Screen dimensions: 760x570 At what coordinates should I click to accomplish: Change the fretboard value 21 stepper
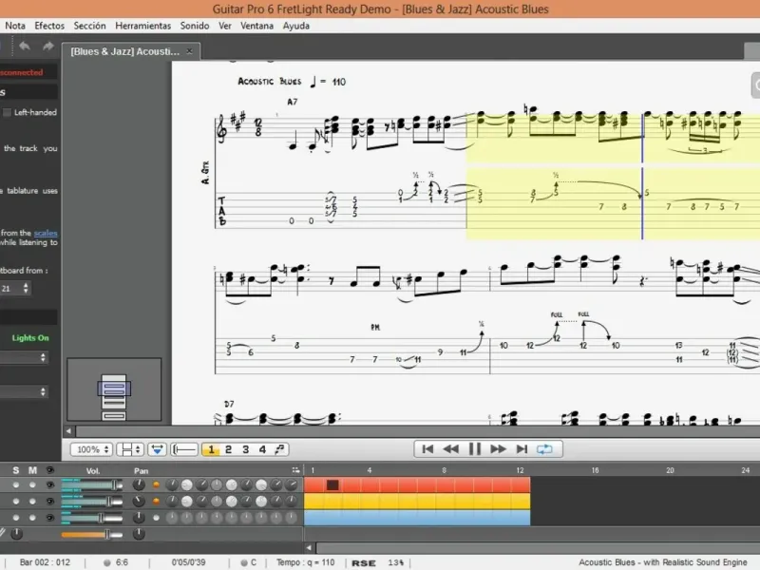pyautogui.click(x=26, y=289)
